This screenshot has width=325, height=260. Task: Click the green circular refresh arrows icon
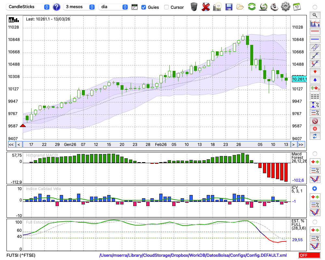point(252,7)
